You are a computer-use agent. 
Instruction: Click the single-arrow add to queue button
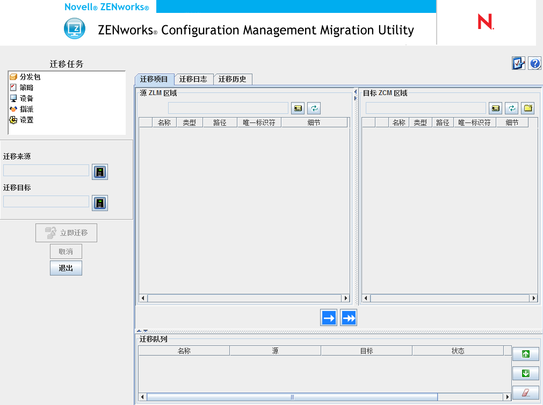pyautogui.click(x=329, y=317)
